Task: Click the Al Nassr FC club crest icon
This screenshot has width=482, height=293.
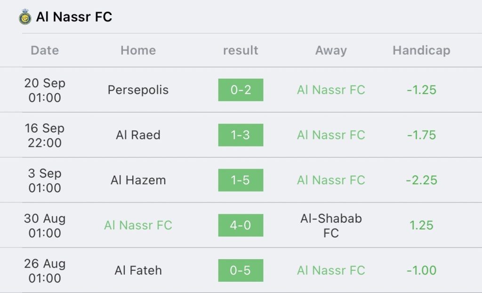Action: tap(24, 17)
